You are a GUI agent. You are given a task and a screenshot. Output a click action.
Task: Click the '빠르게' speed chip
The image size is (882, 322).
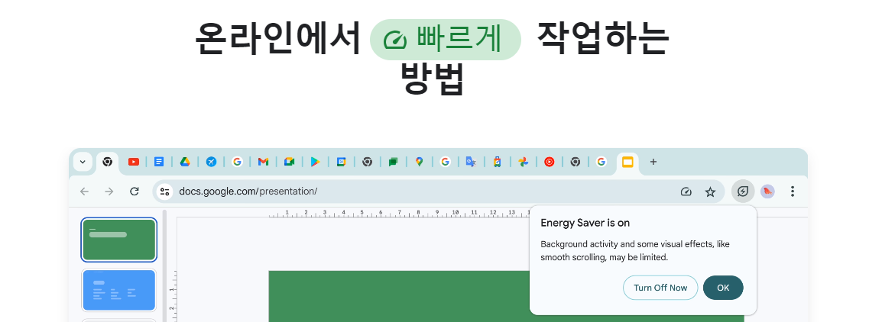pyautogui.click(x=446, y=40)
